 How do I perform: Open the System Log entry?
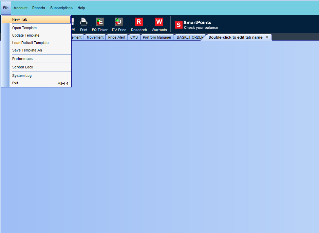(x=22, y=76)
